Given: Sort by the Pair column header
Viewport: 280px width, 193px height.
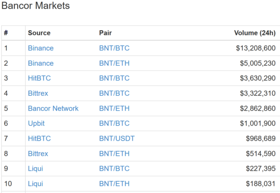Looking at the screenshot, I should point(105,33).
